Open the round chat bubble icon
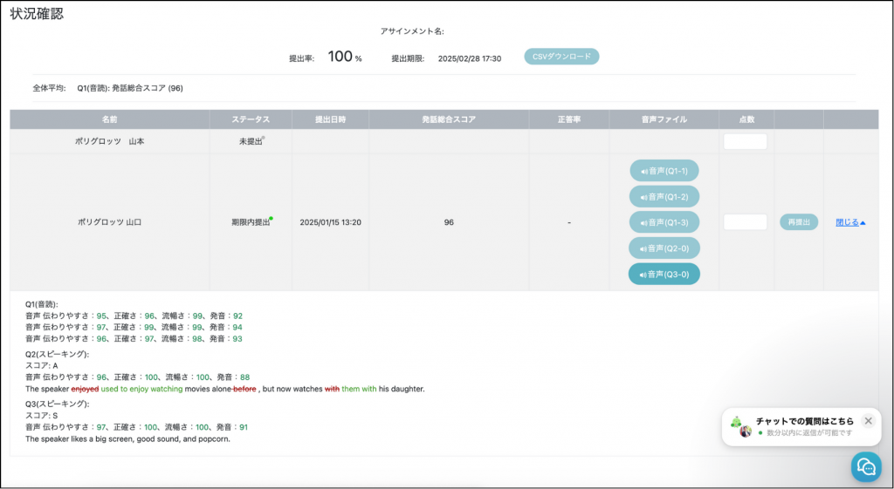The width and height of the screenshot is (894, 489). coord(866,466)
